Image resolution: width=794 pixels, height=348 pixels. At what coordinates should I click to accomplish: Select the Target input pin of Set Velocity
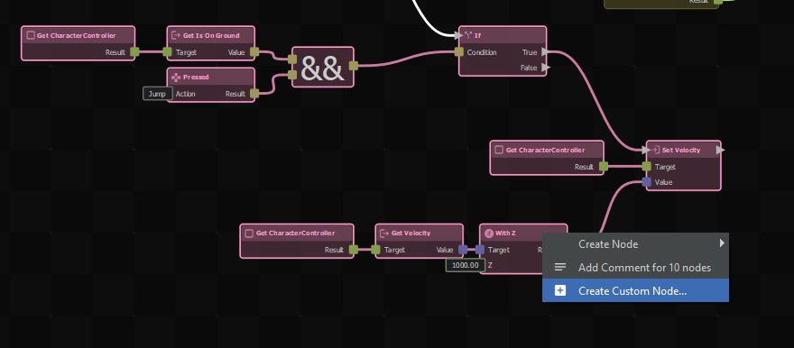646,167
